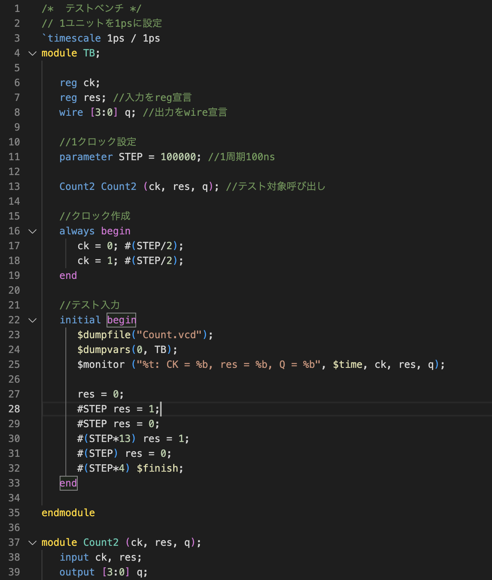Click the $monitor system task call
This screenshot has width=492, height=580.
(x=101, y=365)
